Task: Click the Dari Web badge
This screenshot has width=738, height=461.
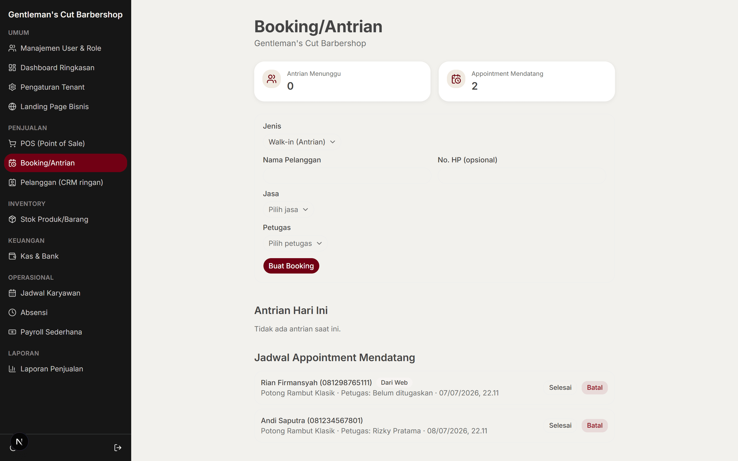Action: click(394, 383)
